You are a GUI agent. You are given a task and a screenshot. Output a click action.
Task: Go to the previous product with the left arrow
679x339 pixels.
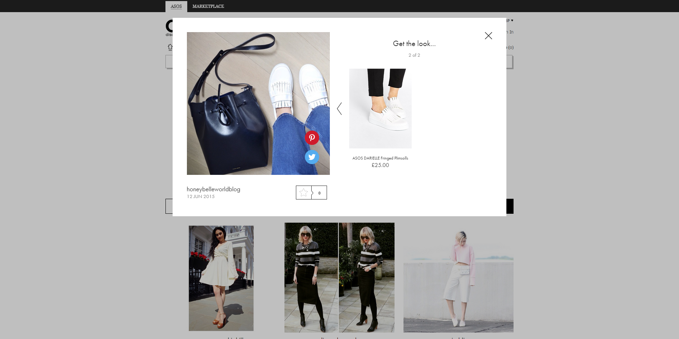(x=339, y=108)
